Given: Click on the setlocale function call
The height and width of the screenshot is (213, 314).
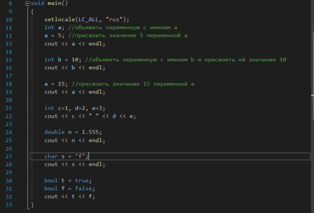Looking at the screenshot, I should tap(59, 20).
